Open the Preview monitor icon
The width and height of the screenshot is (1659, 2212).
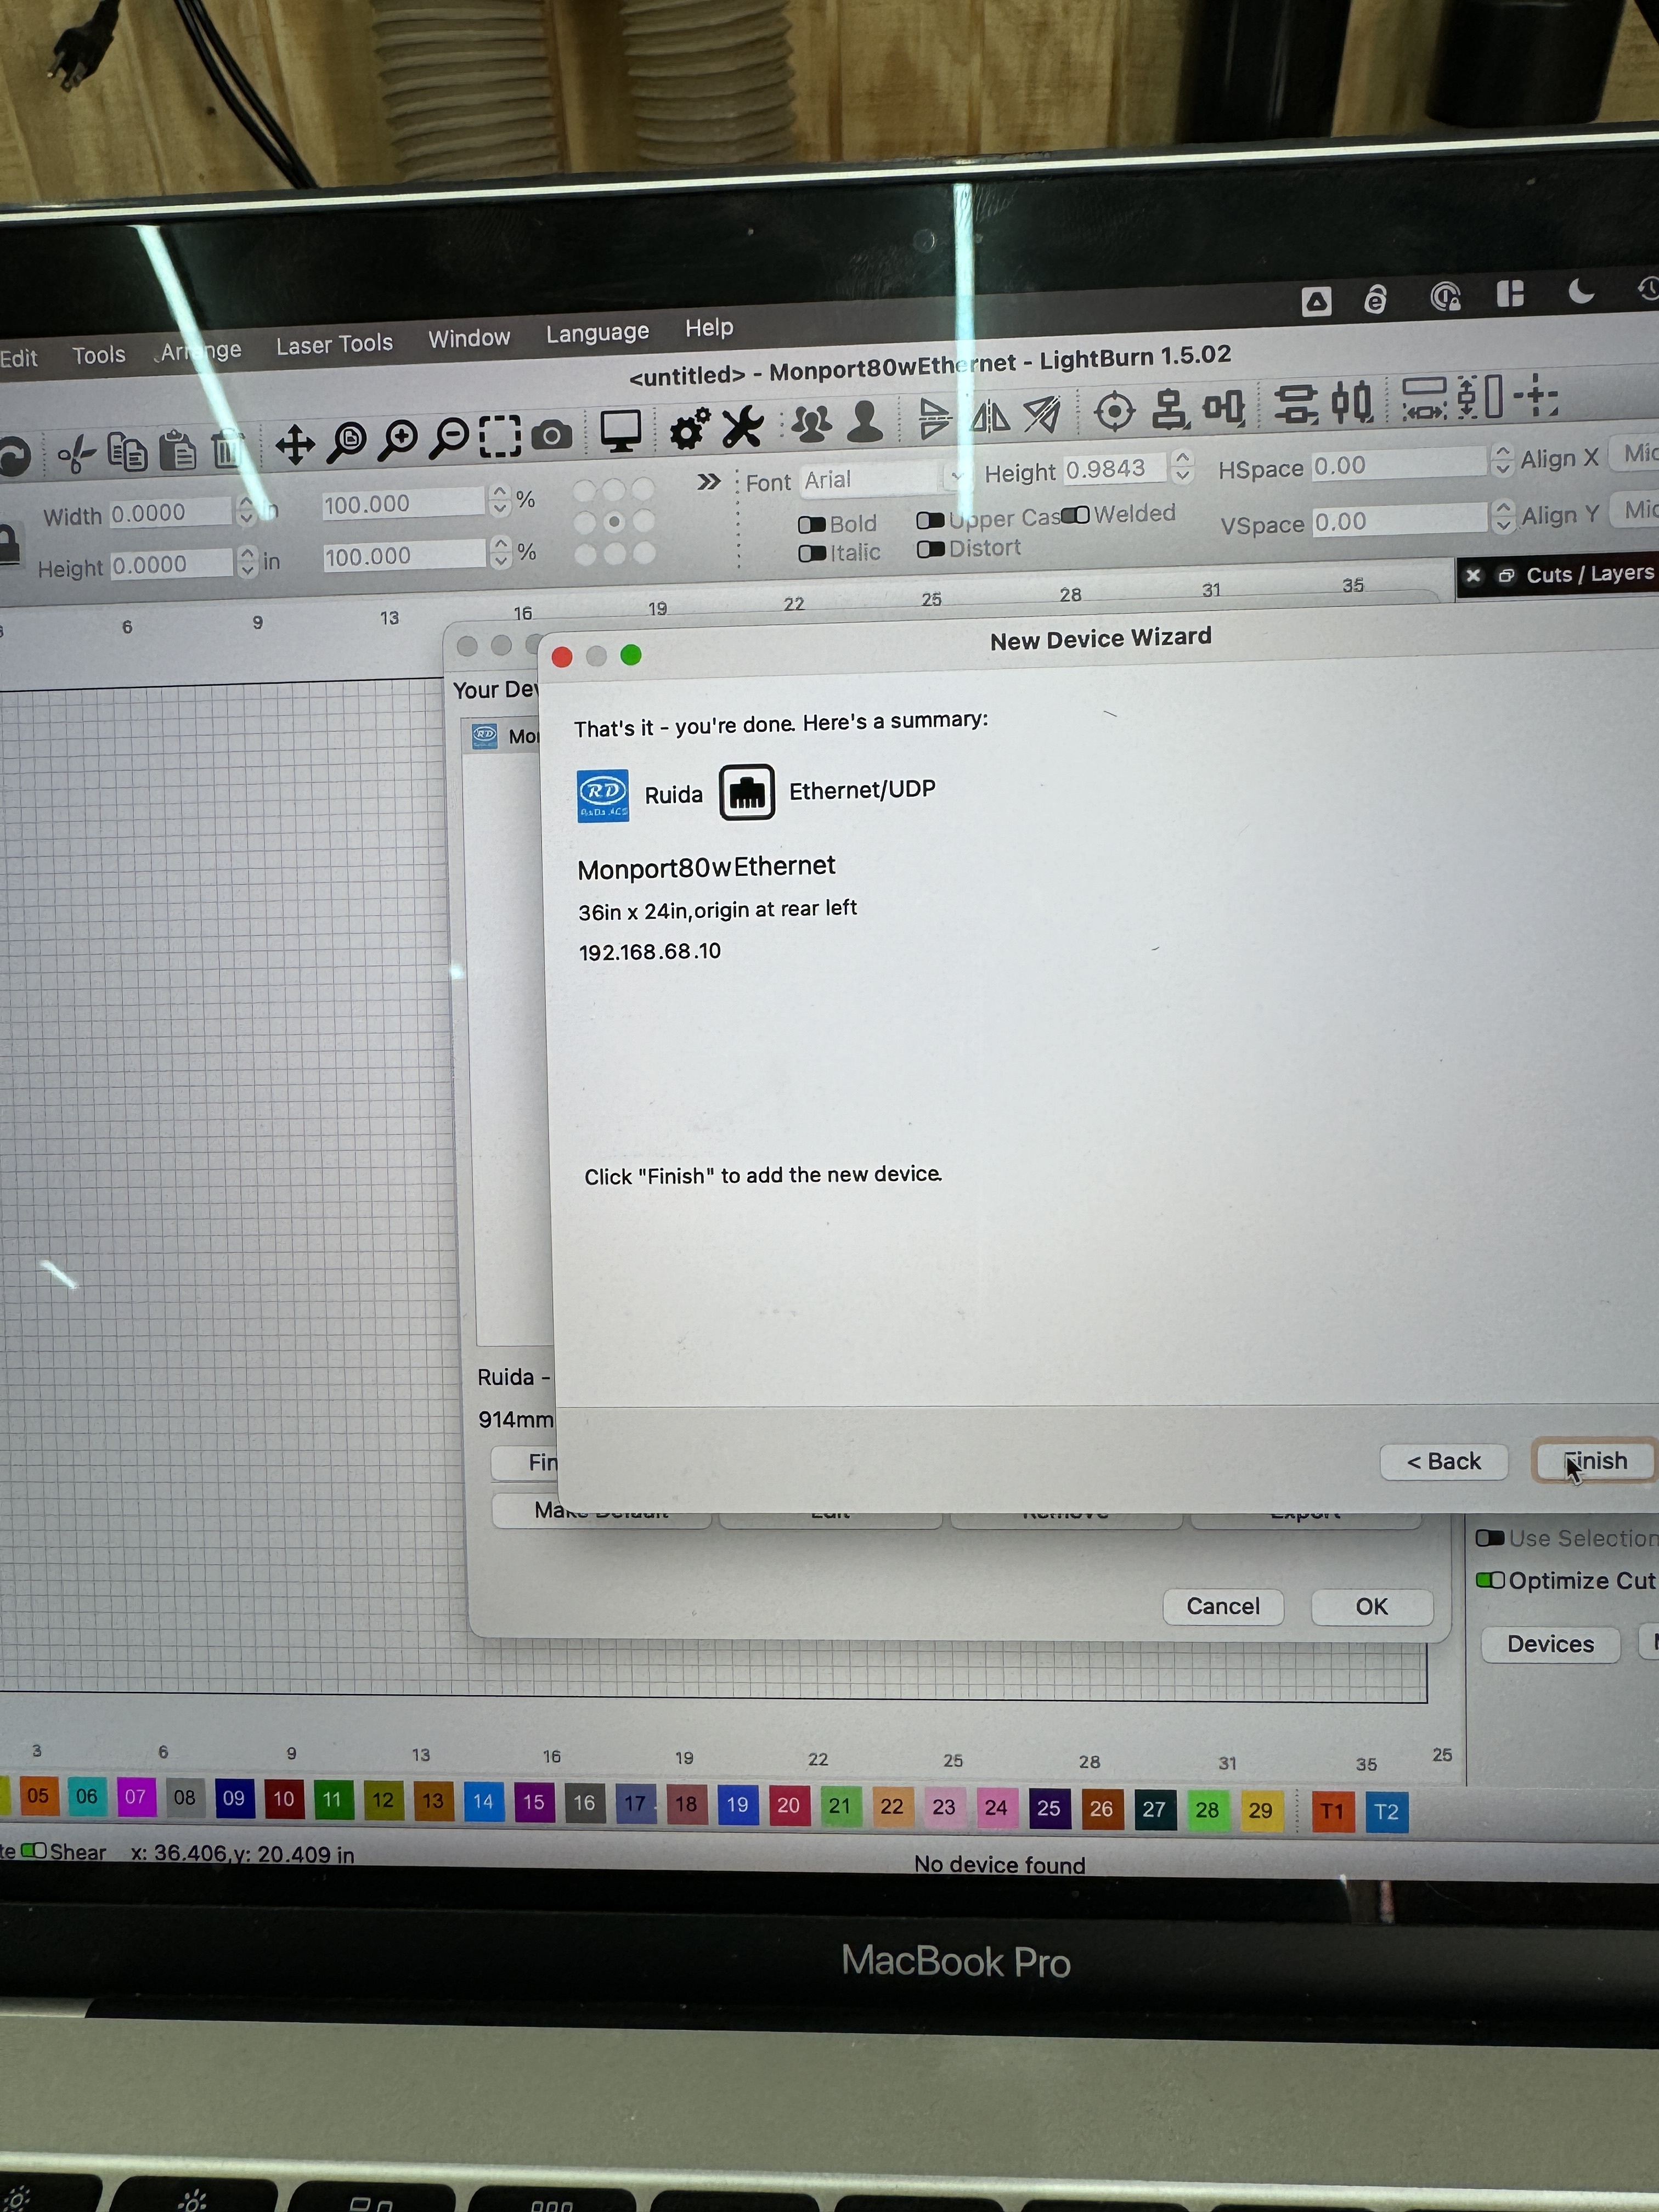(620, 431)
